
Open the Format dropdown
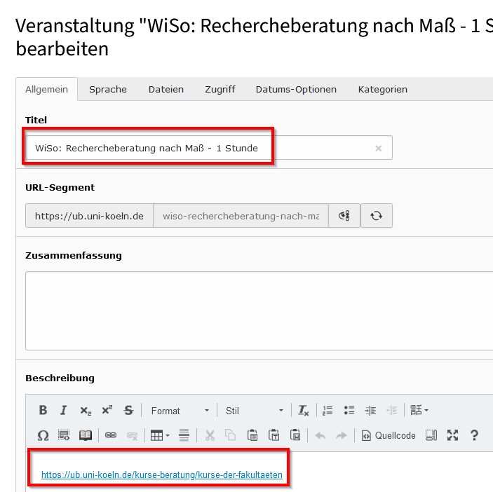point(180,411)
